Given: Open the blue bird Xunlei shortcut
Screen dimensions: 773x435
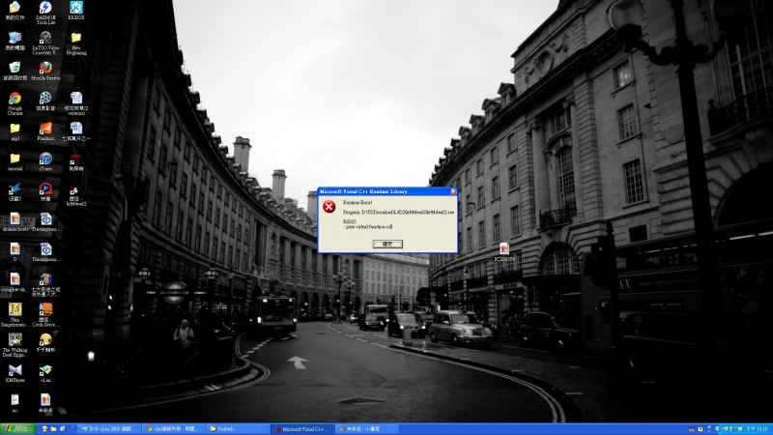Looking at the screenshot, I should [14, 191].
